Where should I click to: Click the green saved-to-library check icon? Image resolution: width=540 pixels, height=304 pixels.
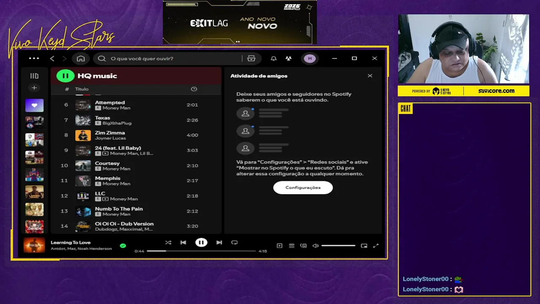click(123, 245)
